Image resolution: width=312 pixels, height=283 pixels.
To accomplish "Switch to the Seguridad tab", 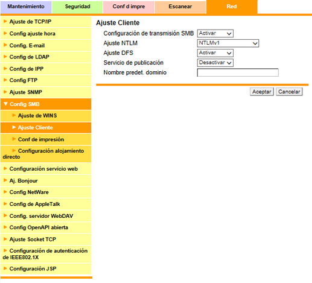I will tap(77, 7).
